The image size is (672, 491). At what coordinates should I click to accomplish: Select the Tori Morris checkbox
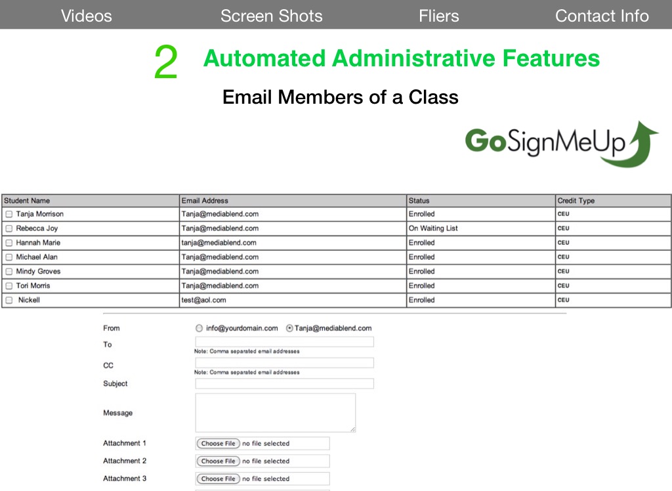tap(9, 286)
